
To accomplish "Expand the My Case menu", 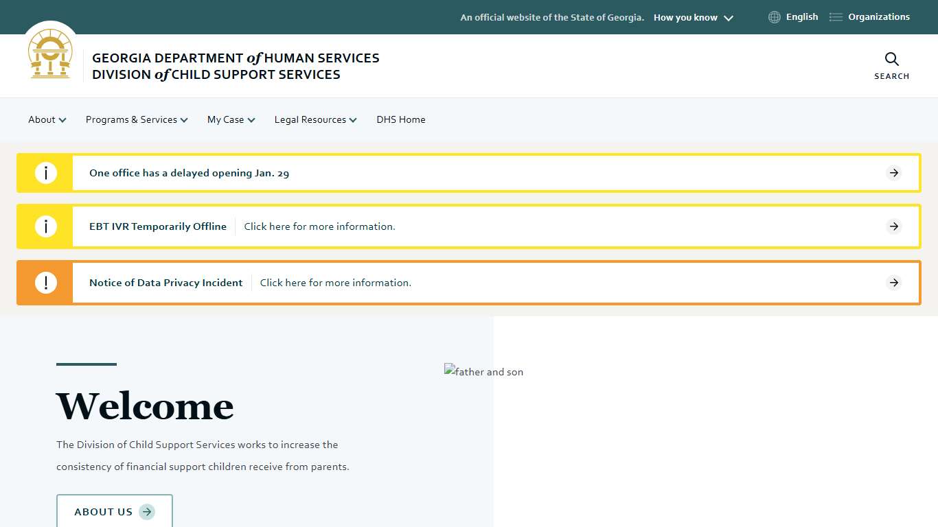I will (x=231, y=119).
